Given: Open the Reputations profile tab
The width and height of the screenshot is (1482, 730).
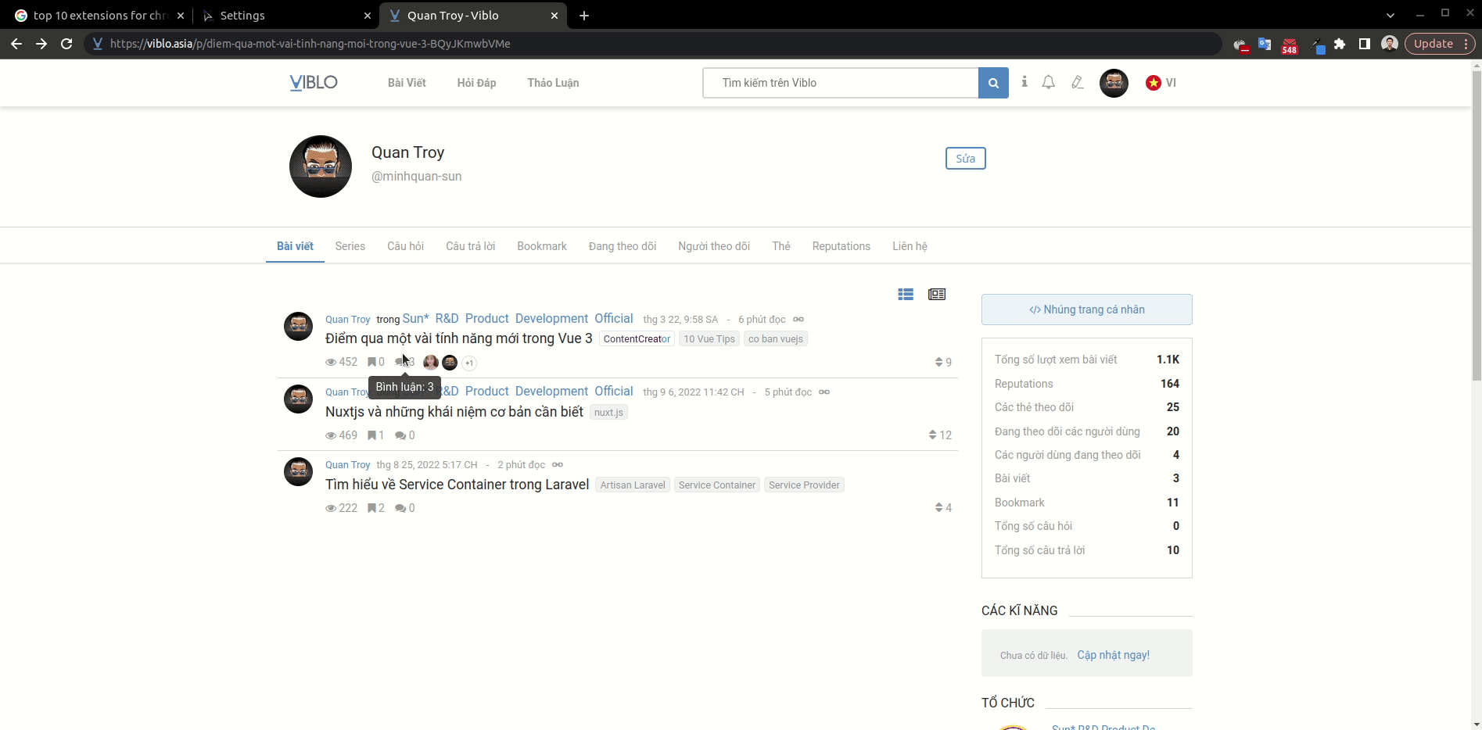Looking at the screenshot, I should 841,246.
